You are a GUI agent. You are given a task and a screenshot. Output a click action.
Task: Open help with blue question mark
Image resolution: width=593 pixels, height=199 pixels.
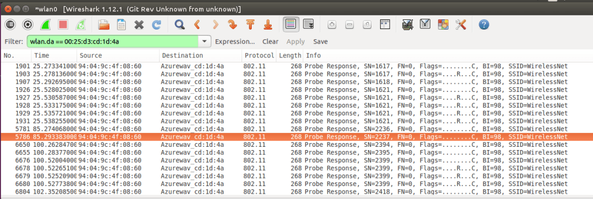coord(484,25)
